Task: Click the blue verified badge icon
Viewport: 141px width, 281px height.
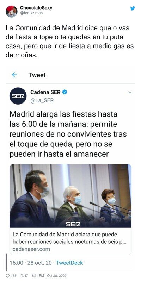Action: (65, 92)
